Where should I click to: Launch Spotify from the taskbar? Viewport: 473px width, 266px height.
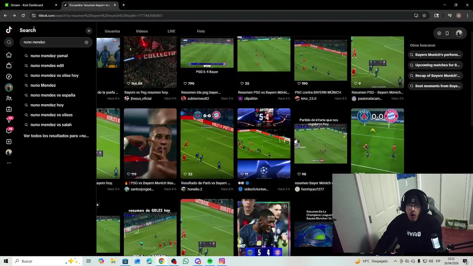(210, 261)
